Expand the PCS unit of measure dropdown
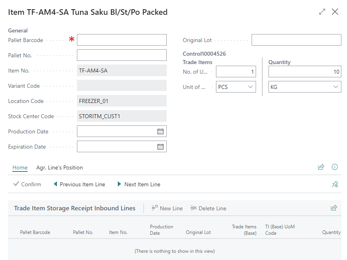Viewport: 347px width, 260px height. [251, 87]
